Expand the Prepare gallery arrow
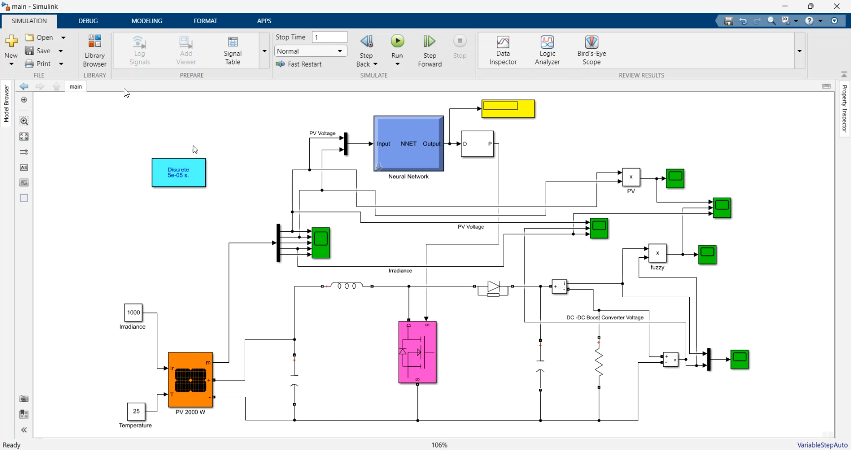This screenshot has height=450, width=851. (x=264, y=51)
